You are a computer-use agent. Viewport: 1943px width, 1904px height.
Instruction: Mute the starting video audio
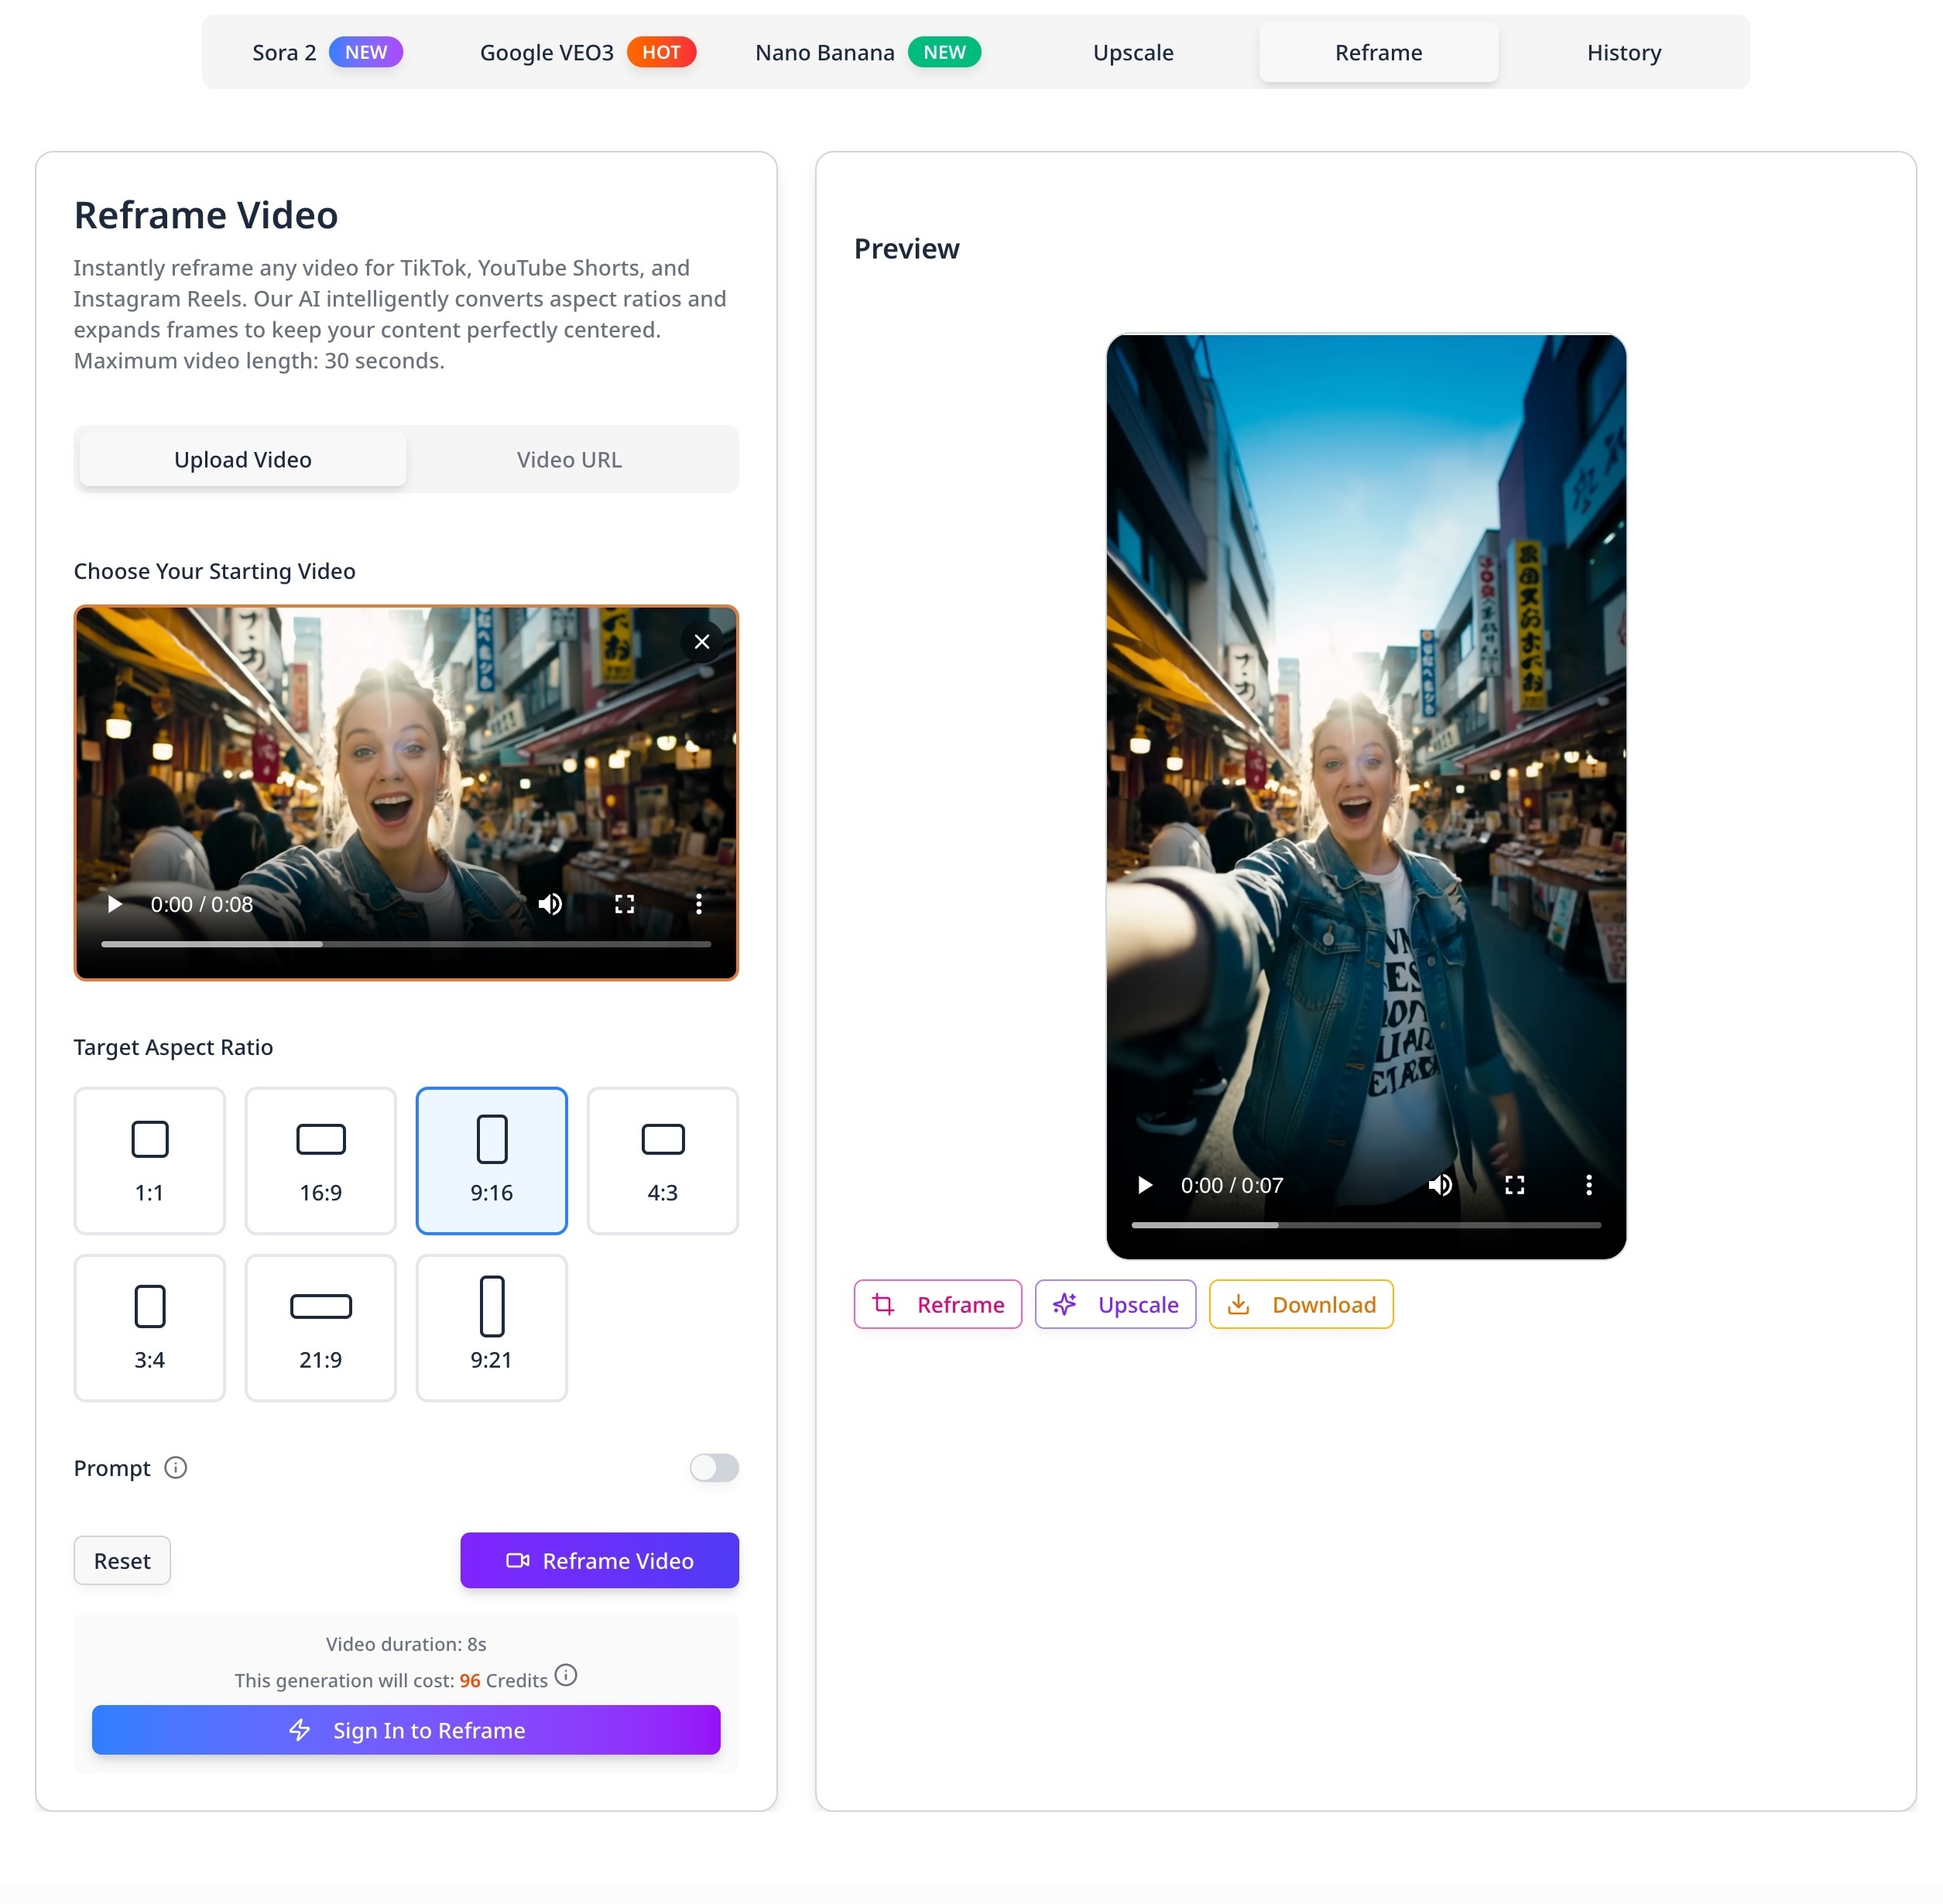[x=549, y=904]
